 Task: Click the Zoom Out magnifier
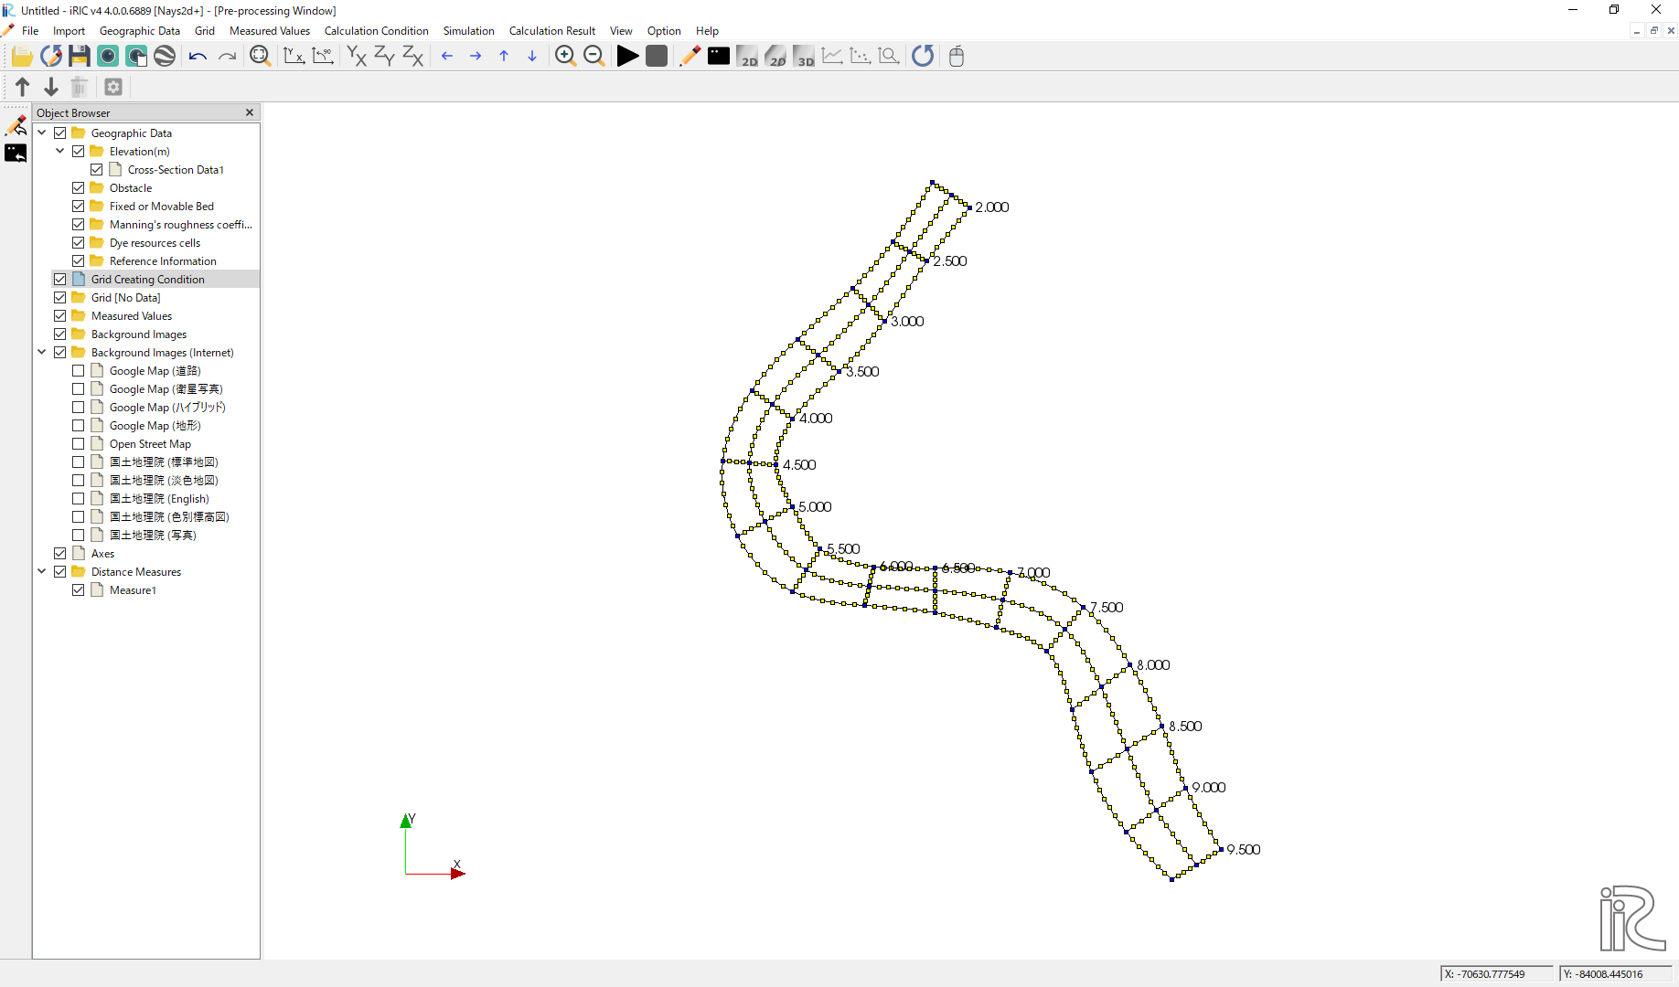594,57
